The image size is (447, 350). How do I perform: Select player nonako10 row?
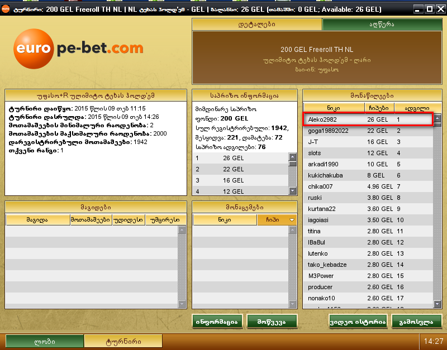(x=368, y=298)
